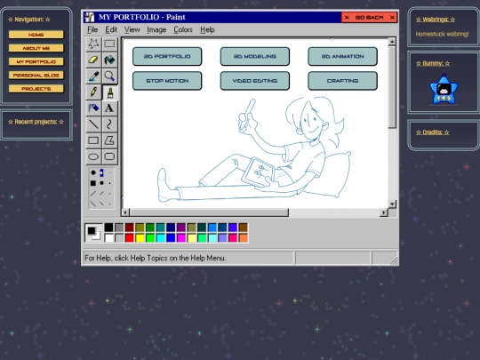
Task: Select the cyan color swatch
Action: coord(160,238)
